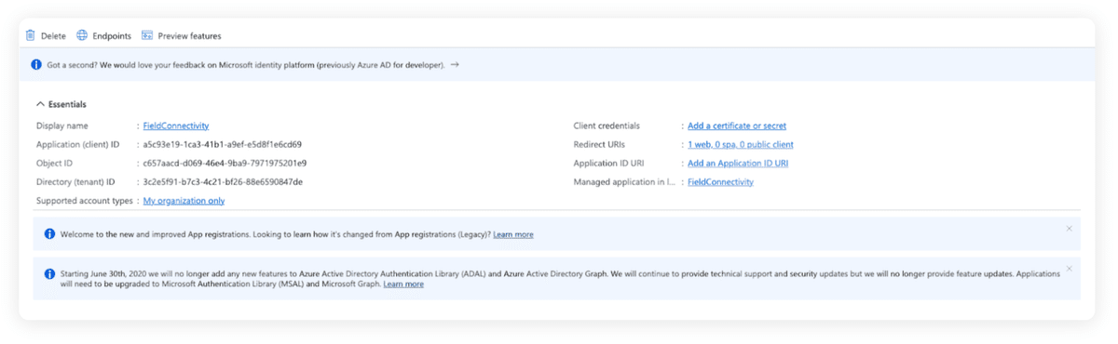Click the Preview features icon
Image resolution: width=1118 pixels, height=344 pixels.
pos(147,35)
